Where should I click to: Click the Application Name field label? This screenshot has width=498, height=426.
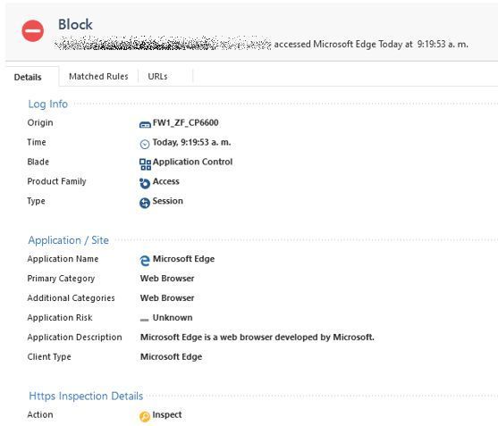click(x=63, y=259)
